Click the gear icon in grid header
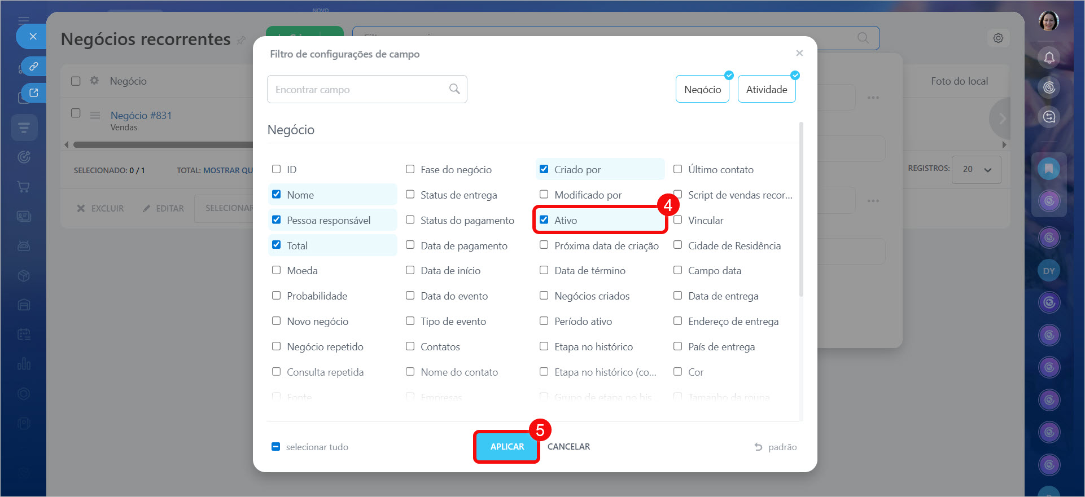 (x=94, y=81)
